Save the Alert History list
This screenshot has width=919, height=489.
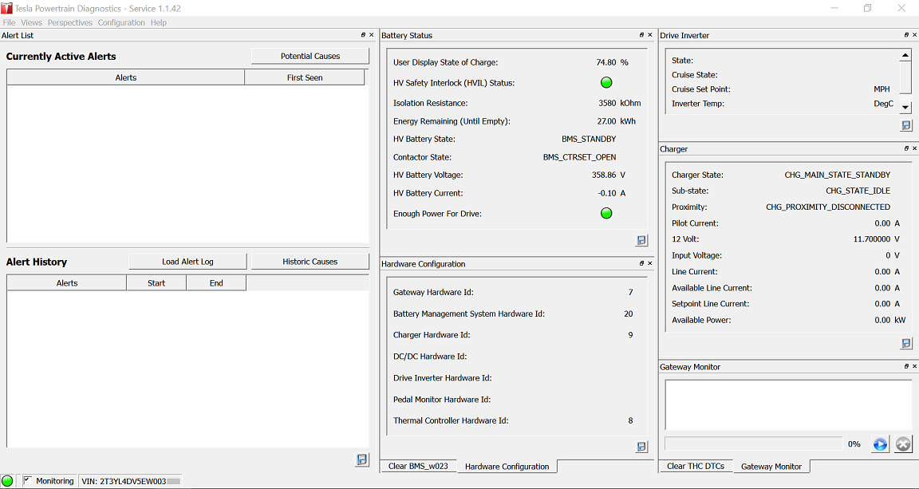[361, 459]
